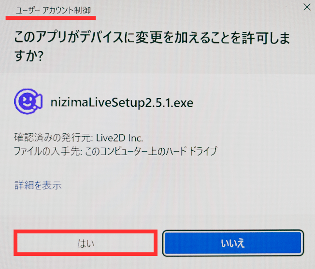This screenshot has width=315, height=269.
Task: Click 許可します in the heading
Action: tap(266, 38)
